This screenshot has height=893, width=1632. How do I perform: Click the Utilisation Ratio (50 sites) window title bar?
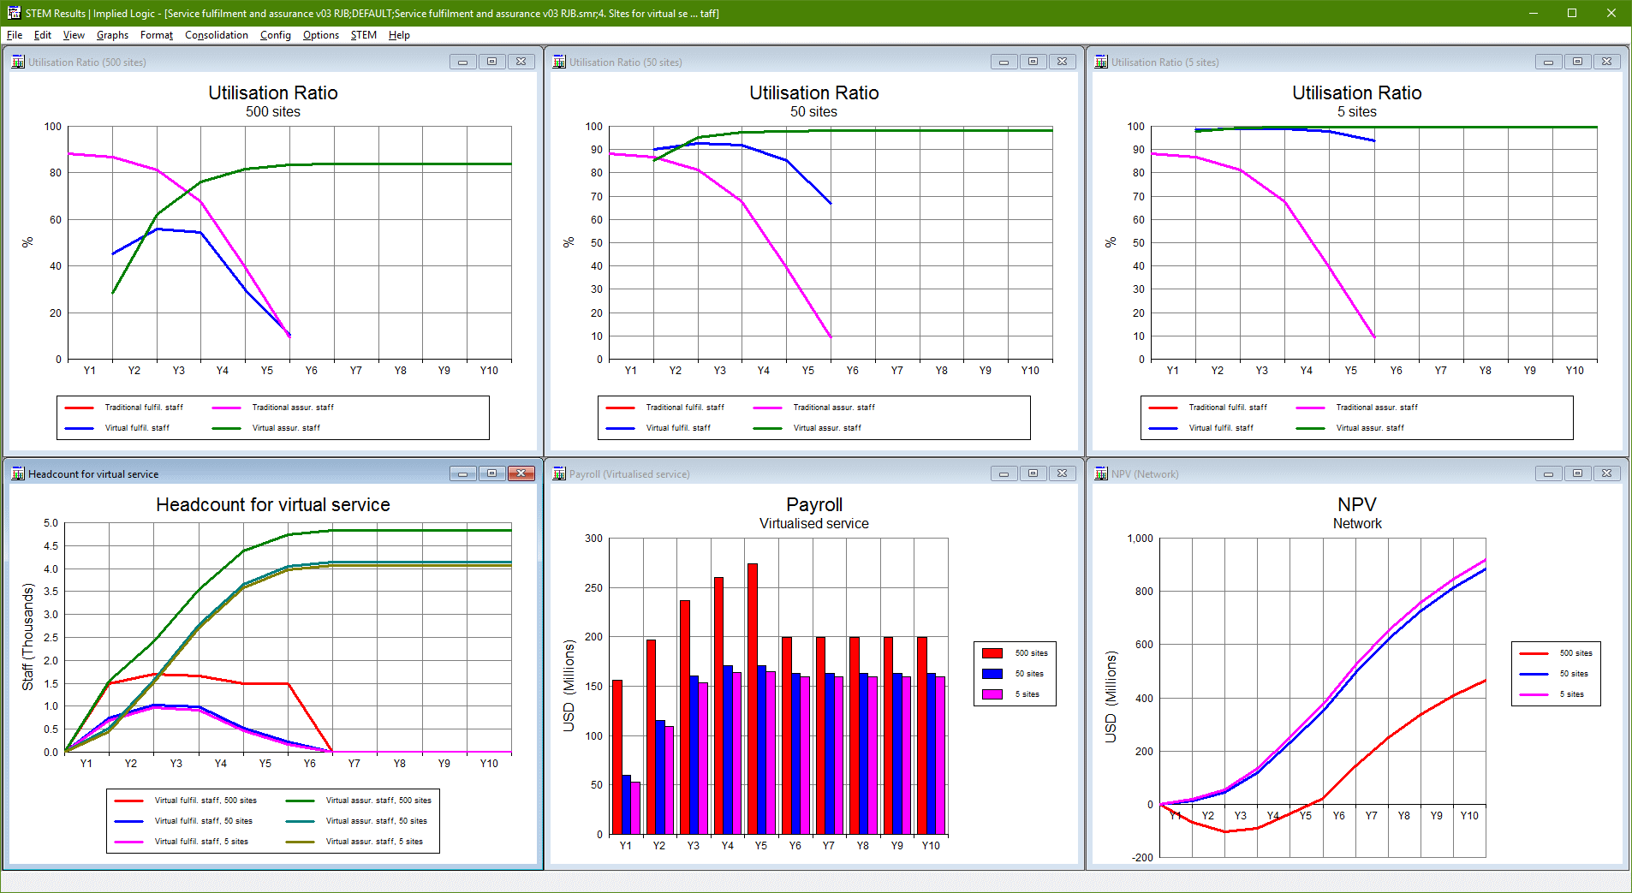pos(771,62)
